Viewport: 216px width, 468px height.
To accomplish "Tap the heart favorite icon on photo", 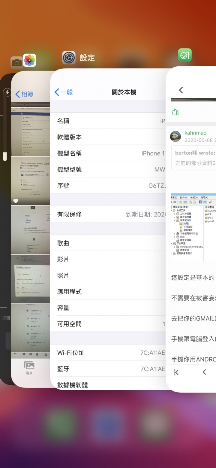I will coord(16,201).
